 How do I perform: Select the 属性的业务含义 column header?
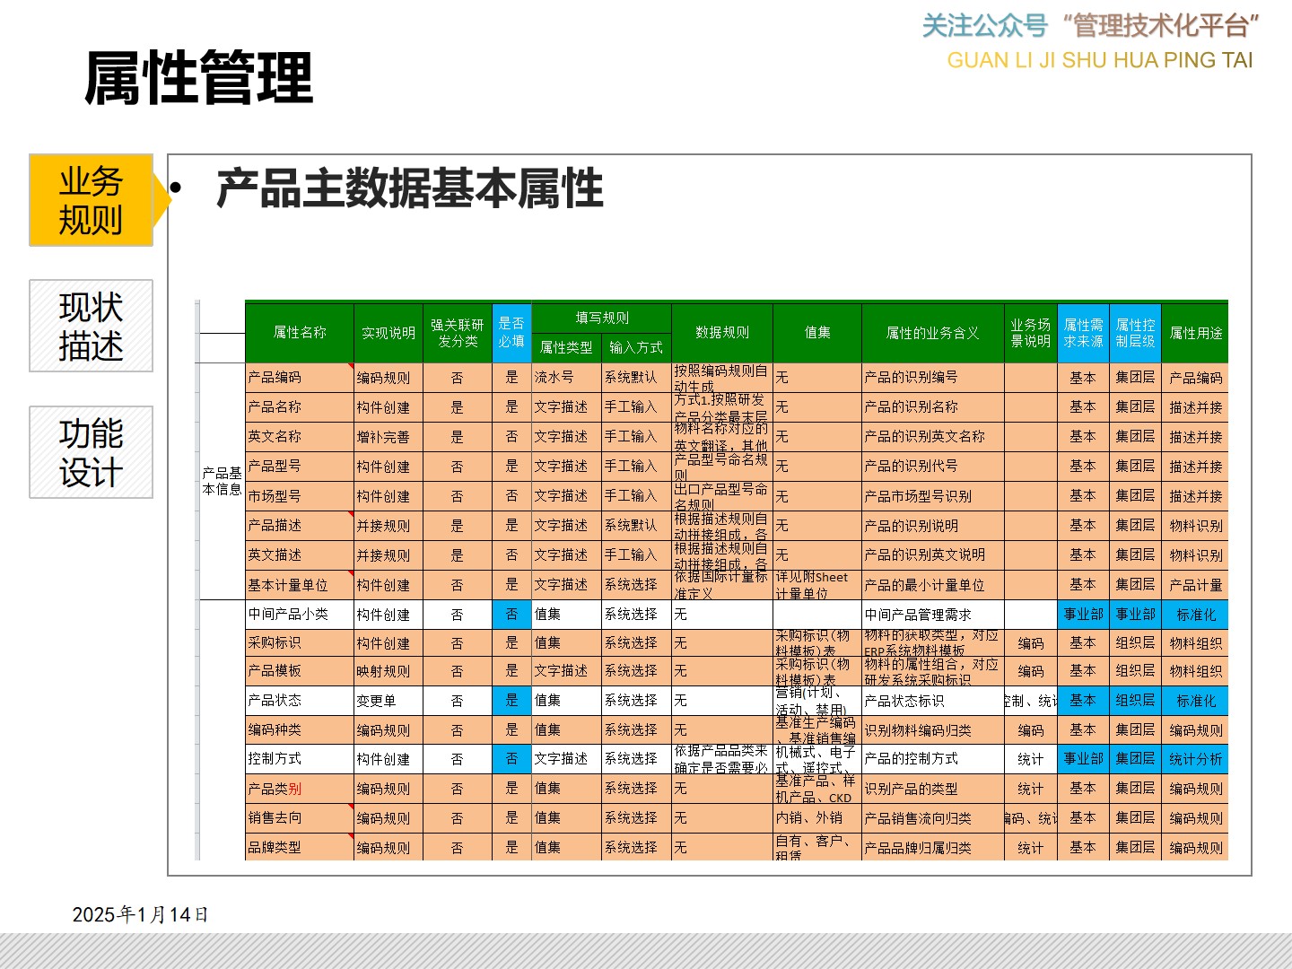pos(932,333)
